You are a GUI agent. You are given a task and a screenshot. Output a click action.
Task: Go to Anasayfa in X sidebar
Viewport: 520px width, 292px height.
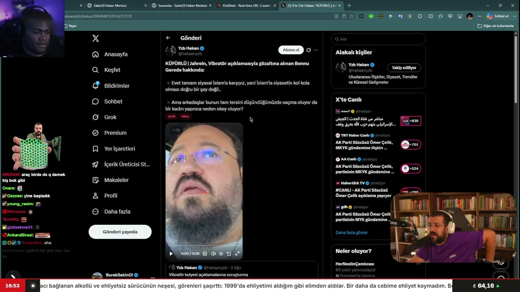pos(110,54)
